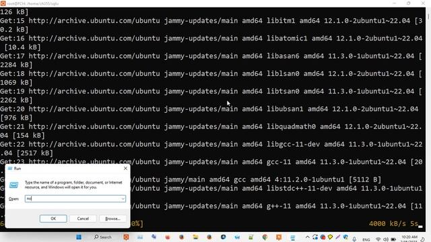Minimize the terminal window

click(x=395, y=3)
